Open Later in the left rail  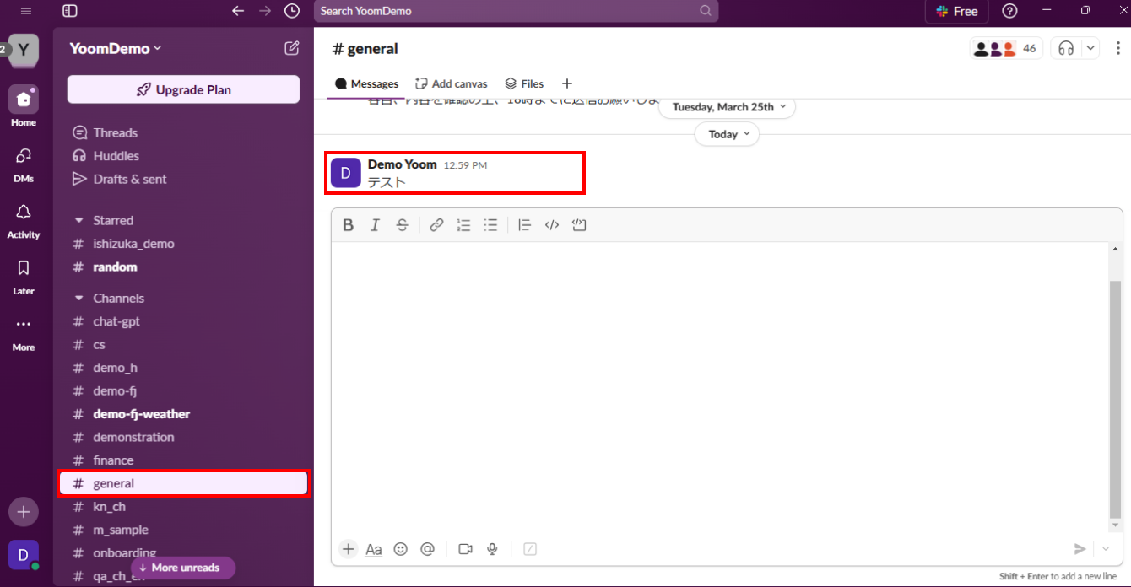coord(24,276)
